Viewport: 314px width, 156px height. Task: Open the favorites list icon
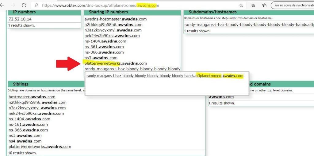(x=253, y=5)
